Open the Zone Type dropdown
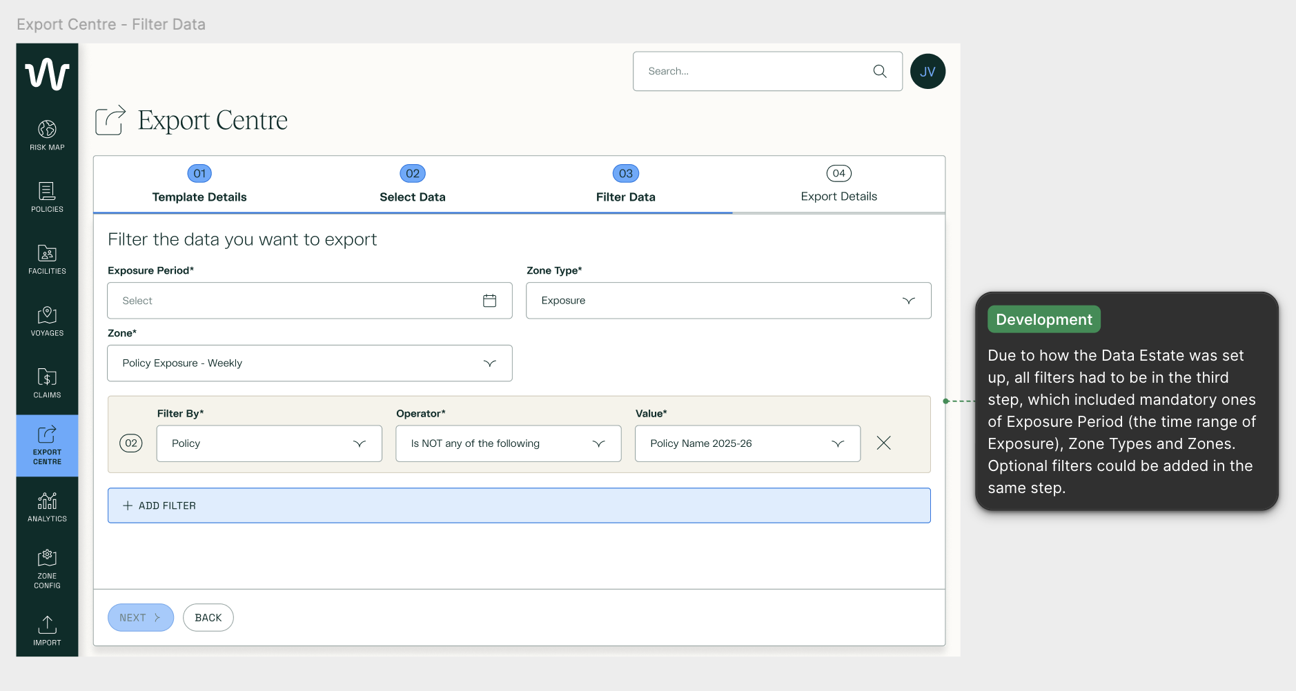Image resolution: width=1296 pixels, height=691 pixels. (x=729, y=301)
